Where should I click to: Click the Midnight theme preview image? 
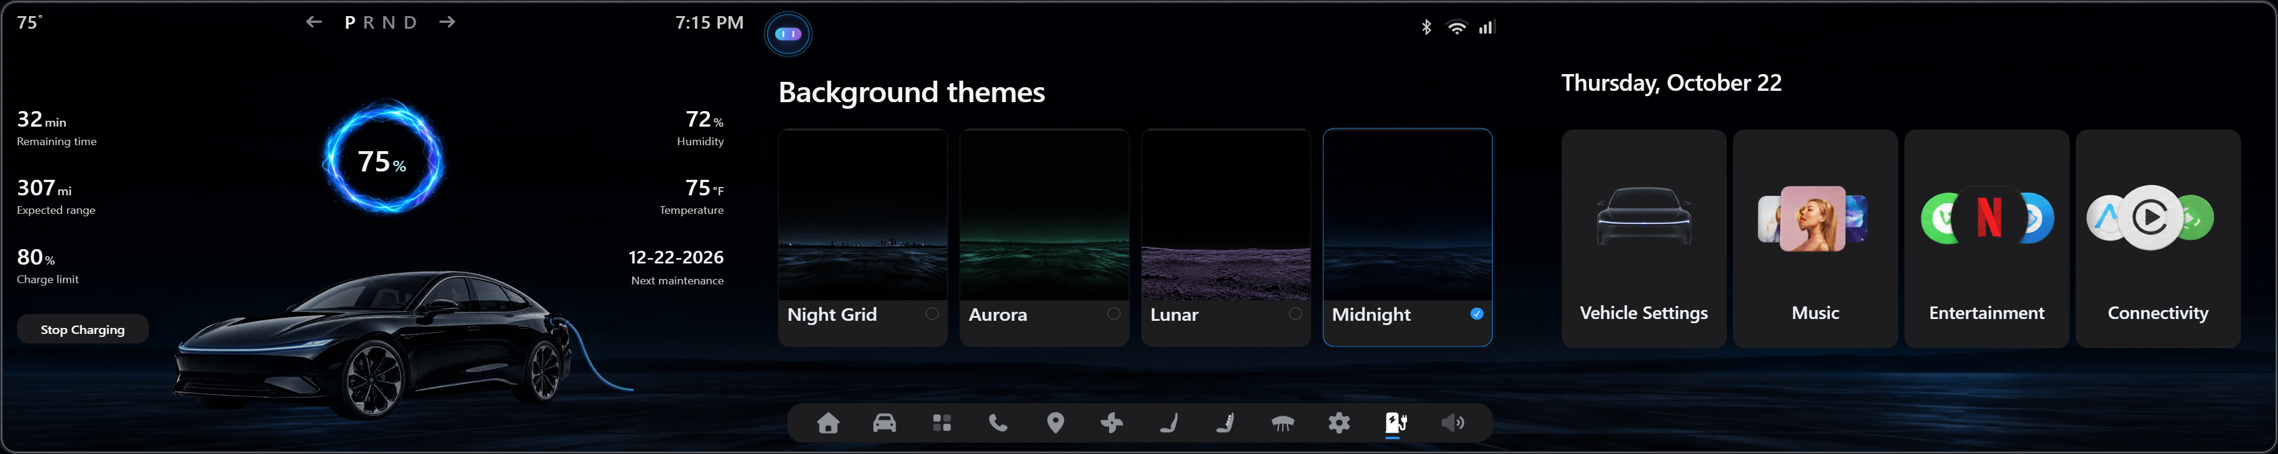[1407, 214]
